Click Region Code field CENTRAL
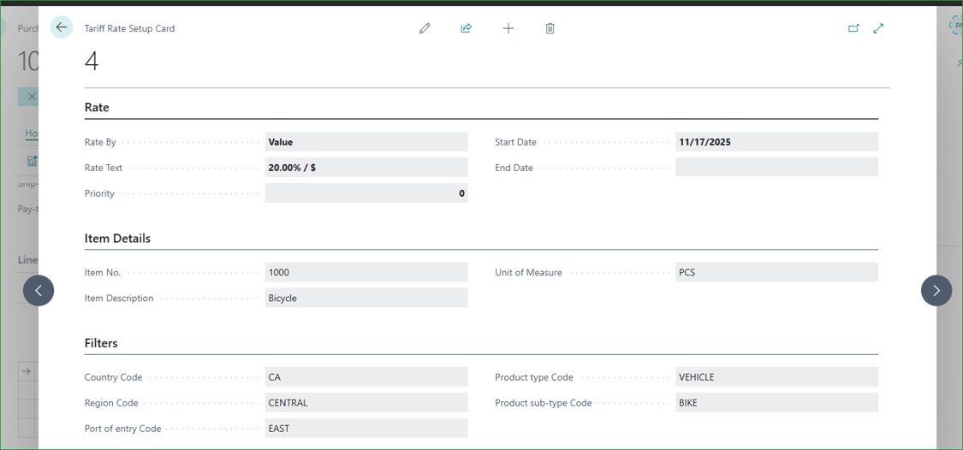 tap(366, 403)
